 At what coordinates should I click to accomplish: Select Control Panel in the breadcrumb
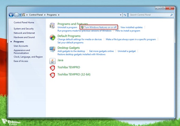(x=36, y=15)
